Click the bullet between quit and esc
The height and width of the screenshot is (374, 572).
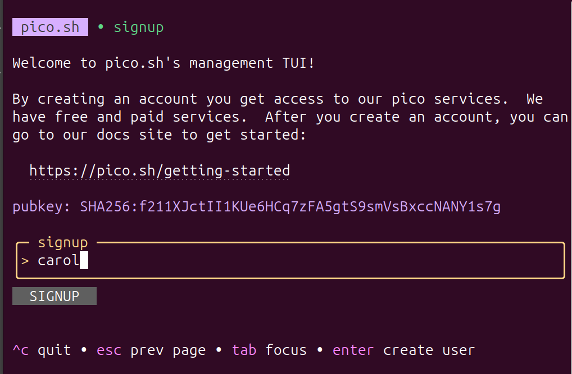coord(83,350)
